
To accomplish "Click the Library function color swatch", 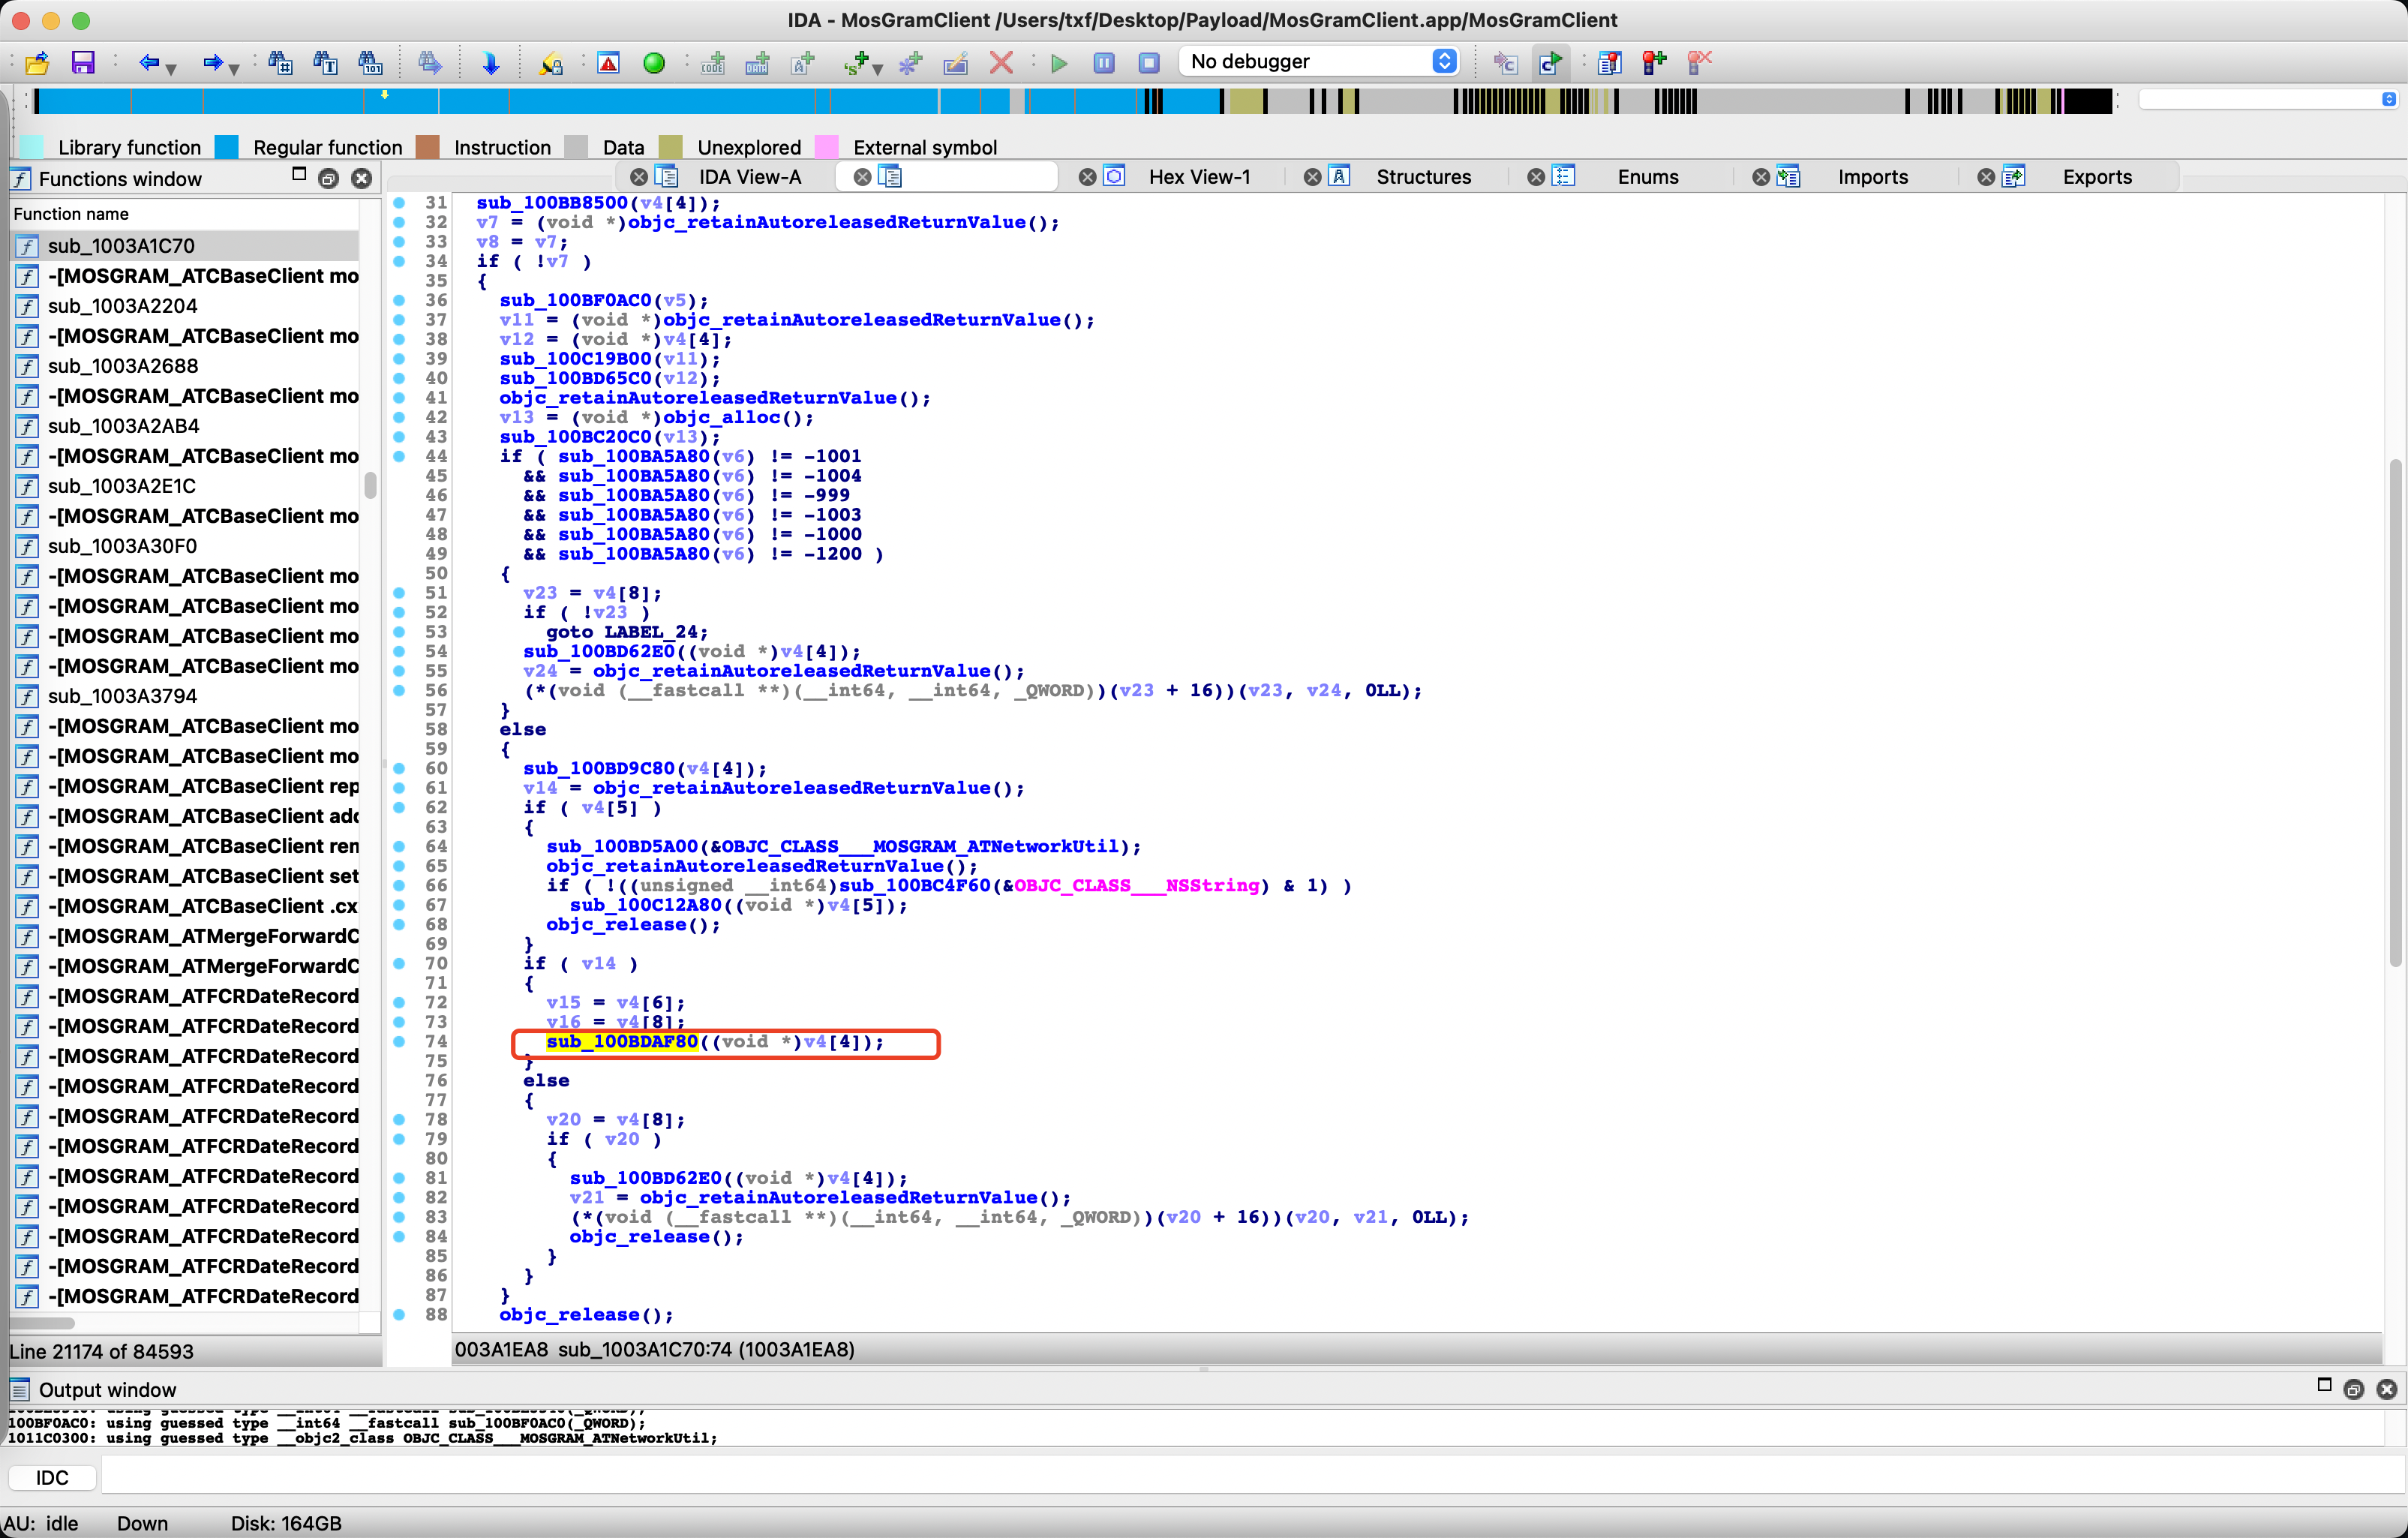I will coord(31,147).
